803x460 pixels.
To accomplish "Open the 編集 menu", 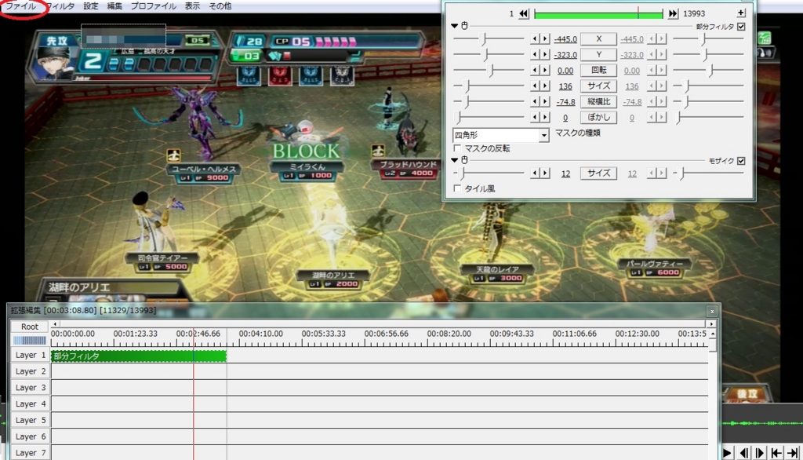I will (114, 6).
